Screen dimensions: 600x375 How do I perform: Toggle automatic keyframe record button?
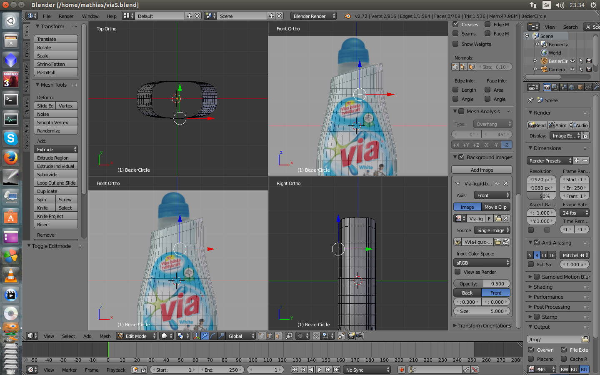click(x=402, y=370)
